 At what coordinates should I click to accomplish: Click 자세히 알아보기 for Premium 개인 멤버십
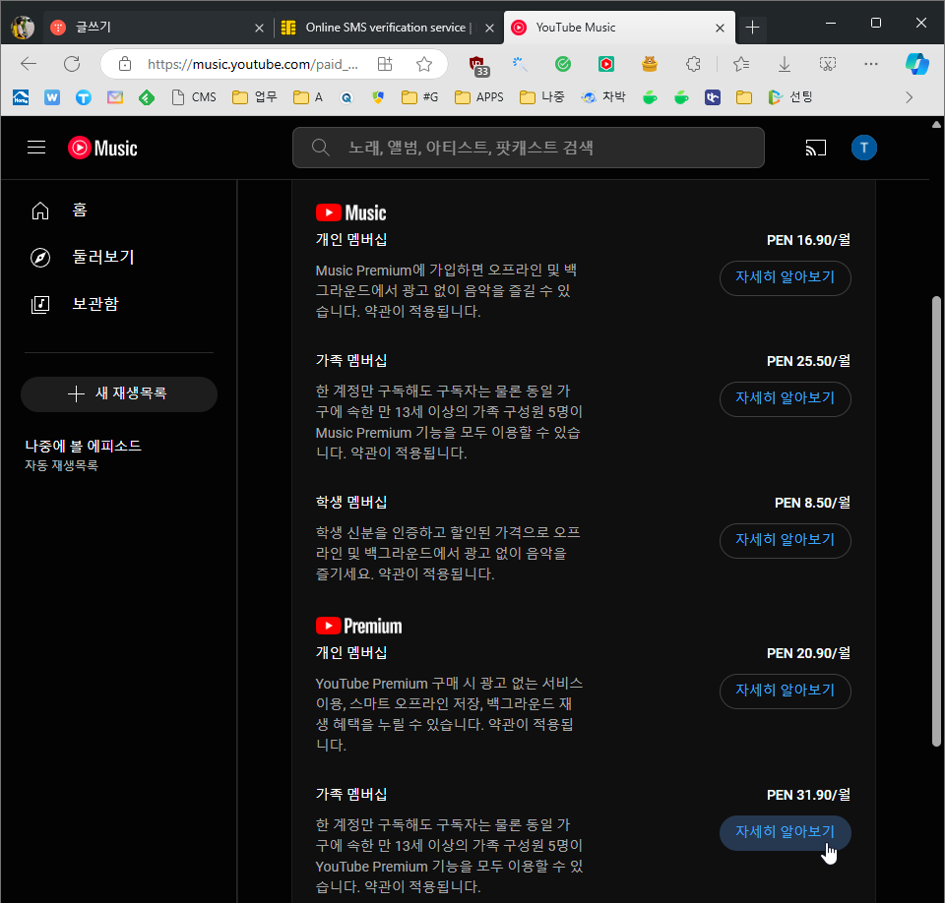785,691
